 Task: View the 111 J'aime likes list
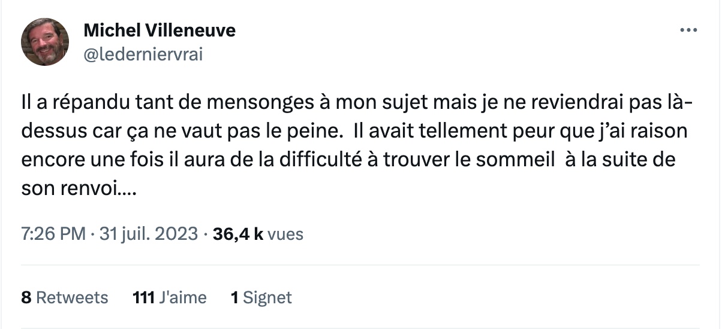(169, 297)
